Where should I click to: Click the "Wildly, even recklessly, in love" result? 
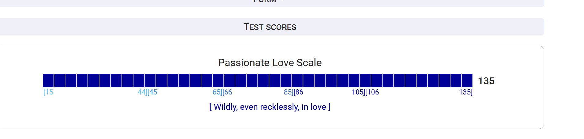tap(270, 107)
